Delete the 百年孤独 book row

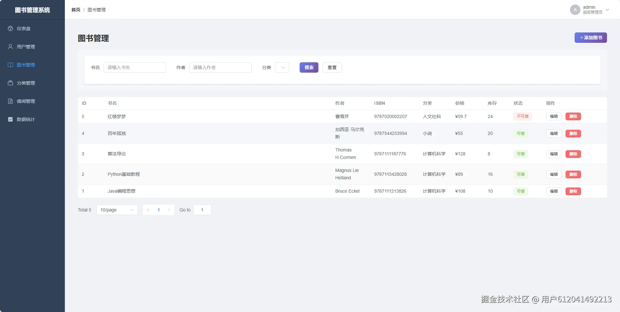point(573,134)
